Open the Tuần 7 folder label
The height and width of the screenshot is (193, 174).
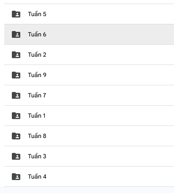[x=37, y=95]
